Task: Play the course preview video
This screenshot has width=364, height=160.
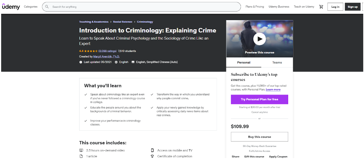Action: click(x=259, y=39)
